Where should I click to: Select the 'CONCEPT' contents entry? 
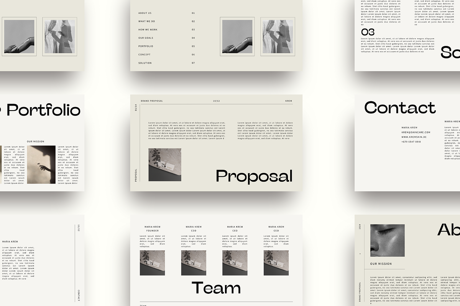point(145,55)
